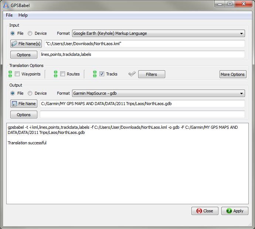
Task: Open the Output Format dropdown
Action: pos(159,93)
